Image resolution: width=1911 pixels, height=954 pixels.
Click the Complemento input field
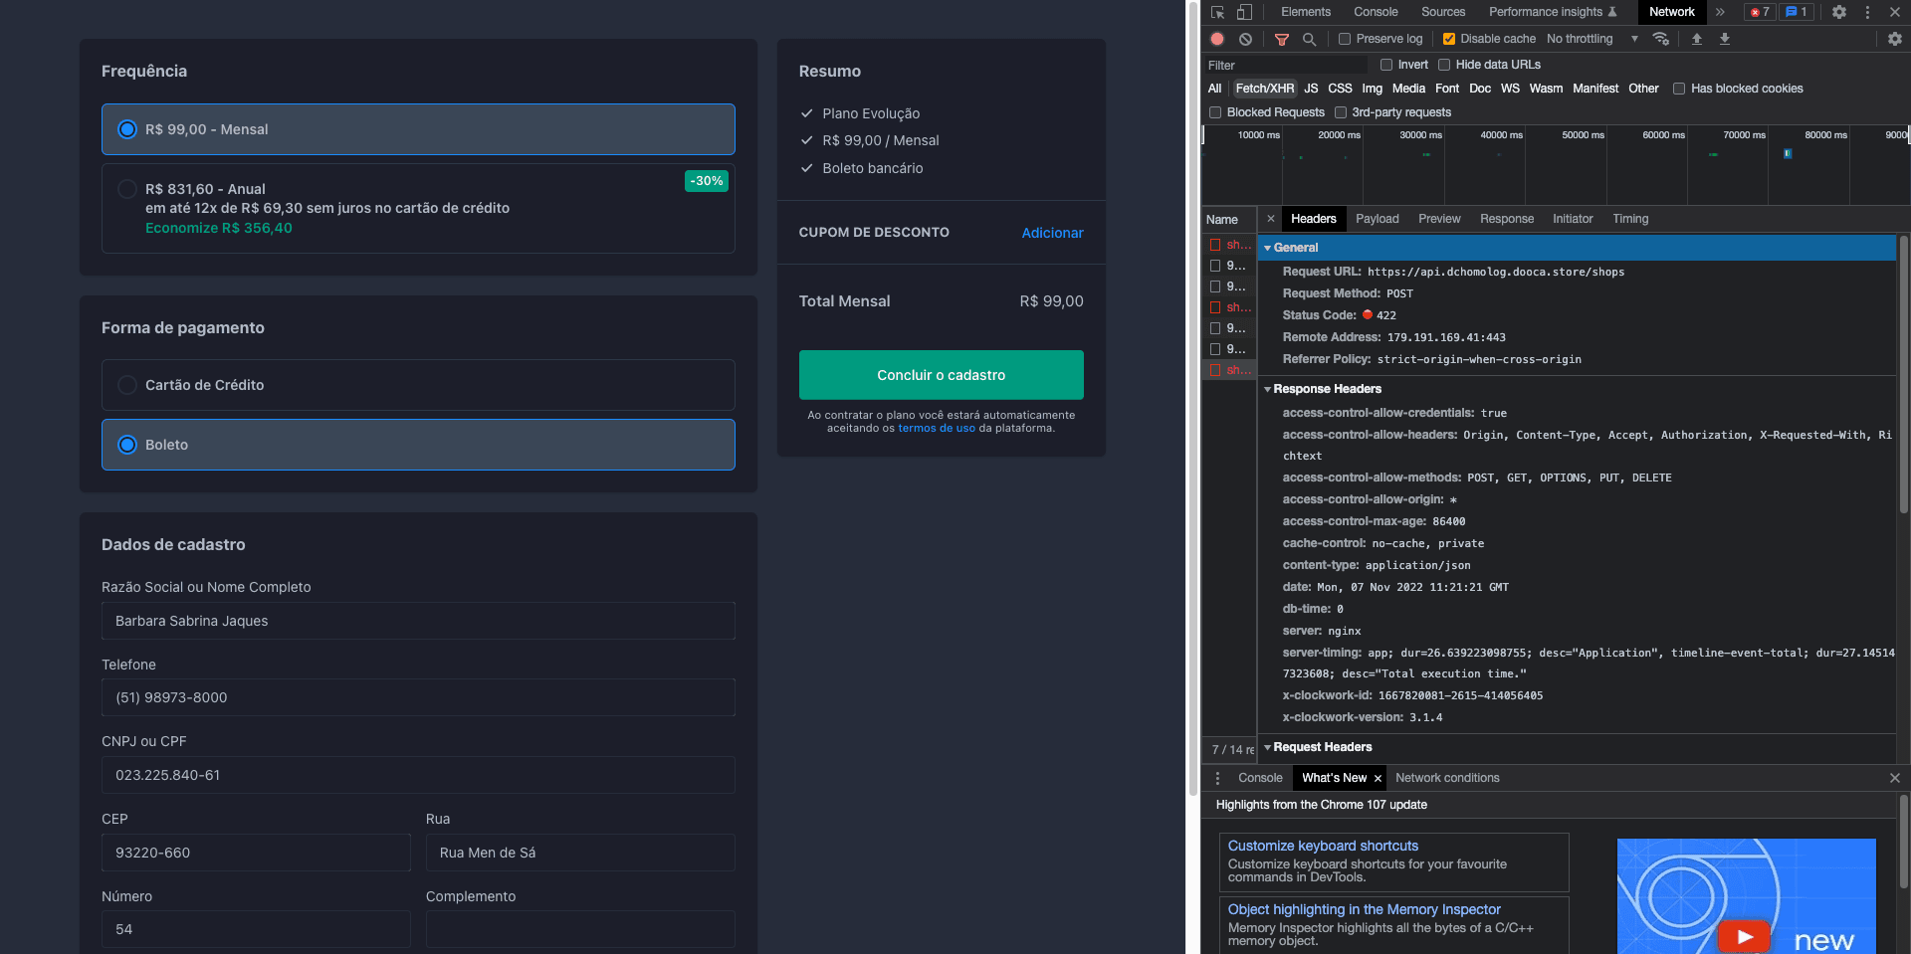point(580,929)
